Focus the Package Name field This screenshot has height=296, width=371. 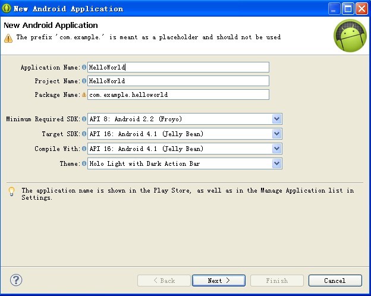(x=178, y=95)
